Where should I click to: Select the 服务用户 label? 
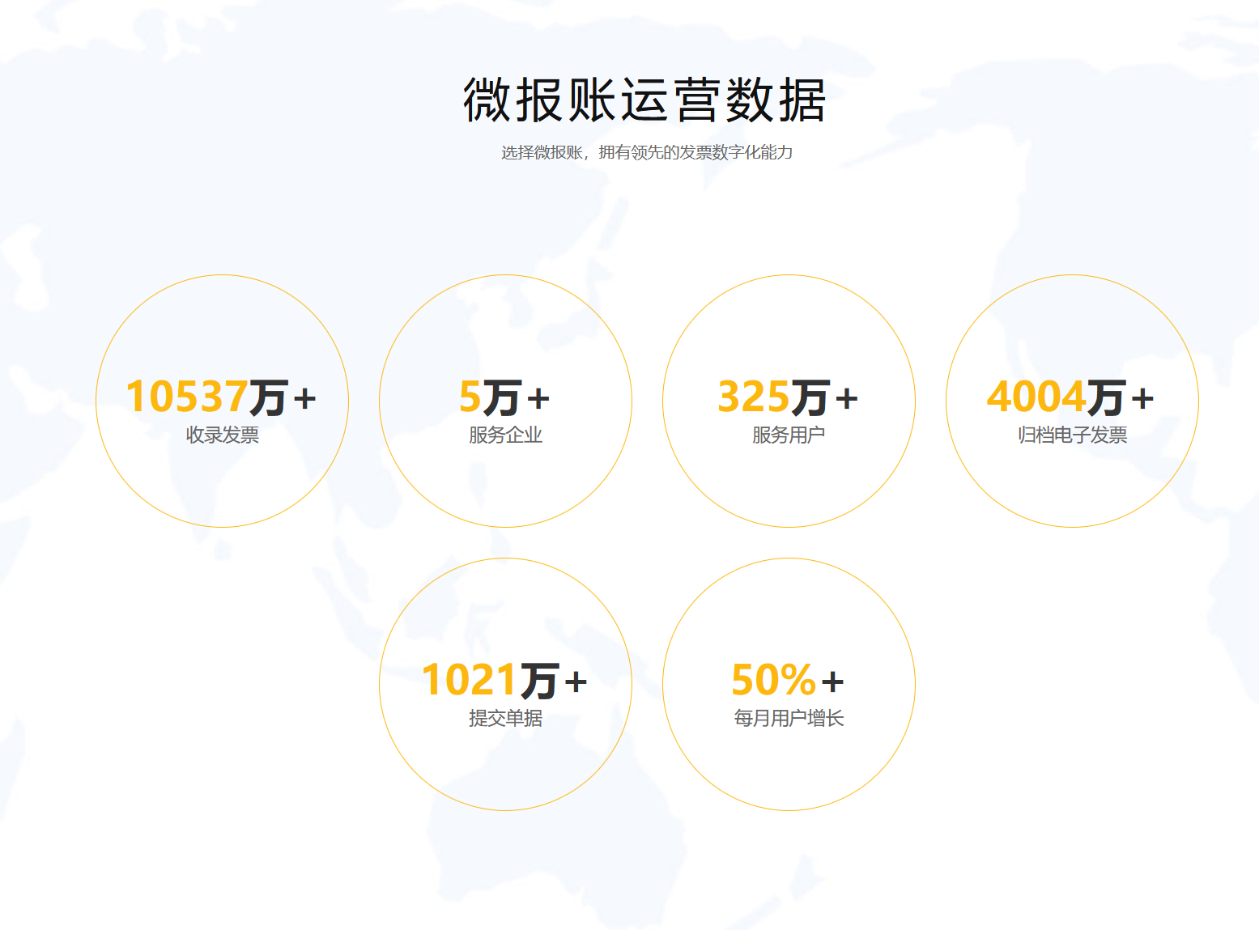[788, 435]
